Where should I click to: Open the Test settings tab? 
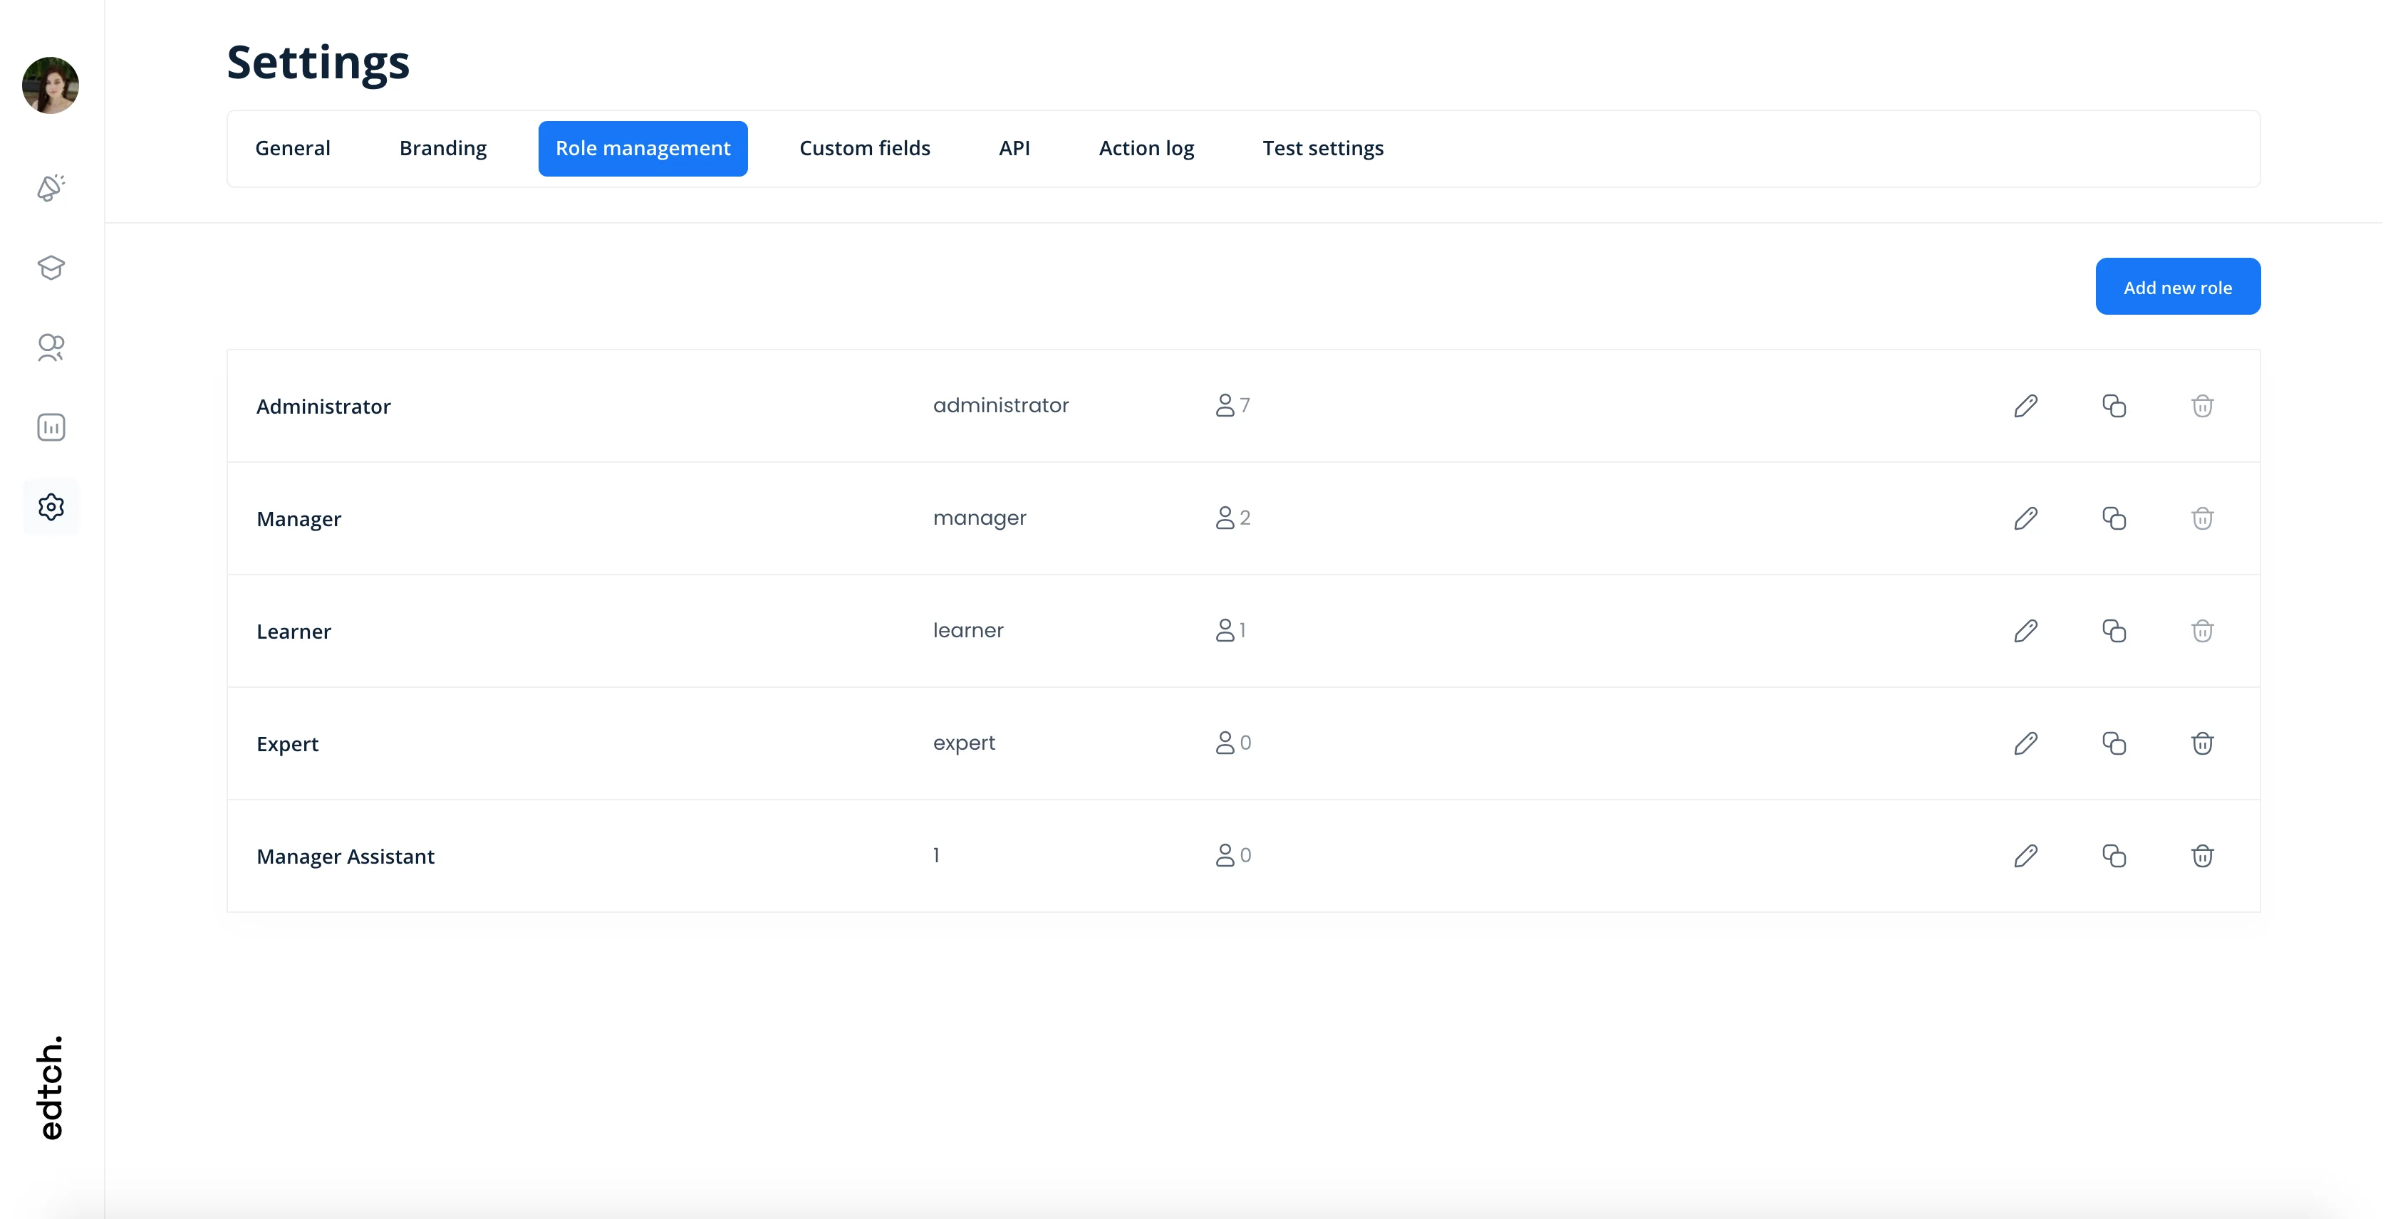point(1323,148)
